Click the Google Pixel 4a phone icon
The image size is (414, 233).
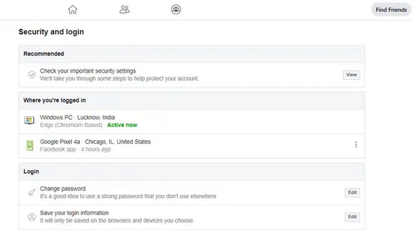pyautogui.click(x=30, y=146)
